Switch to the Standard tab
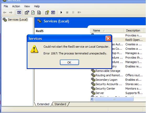This screenshot has height=113, width=146. pos(60,104)
